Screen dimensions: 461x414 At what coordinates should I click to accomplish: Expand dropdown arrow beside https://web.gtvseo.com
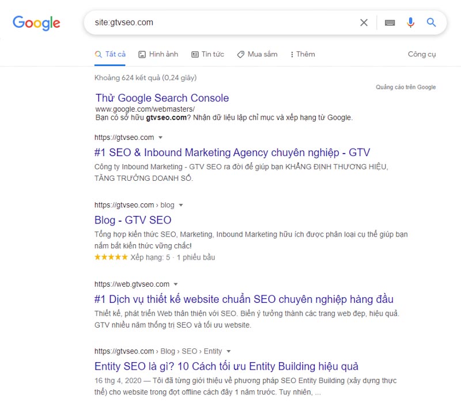coord(176,284)
